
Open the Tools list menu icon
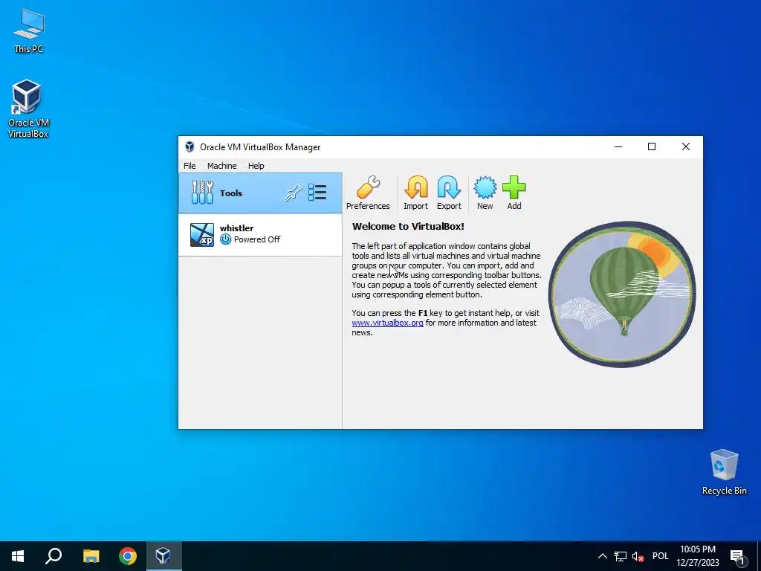point(317,193)
